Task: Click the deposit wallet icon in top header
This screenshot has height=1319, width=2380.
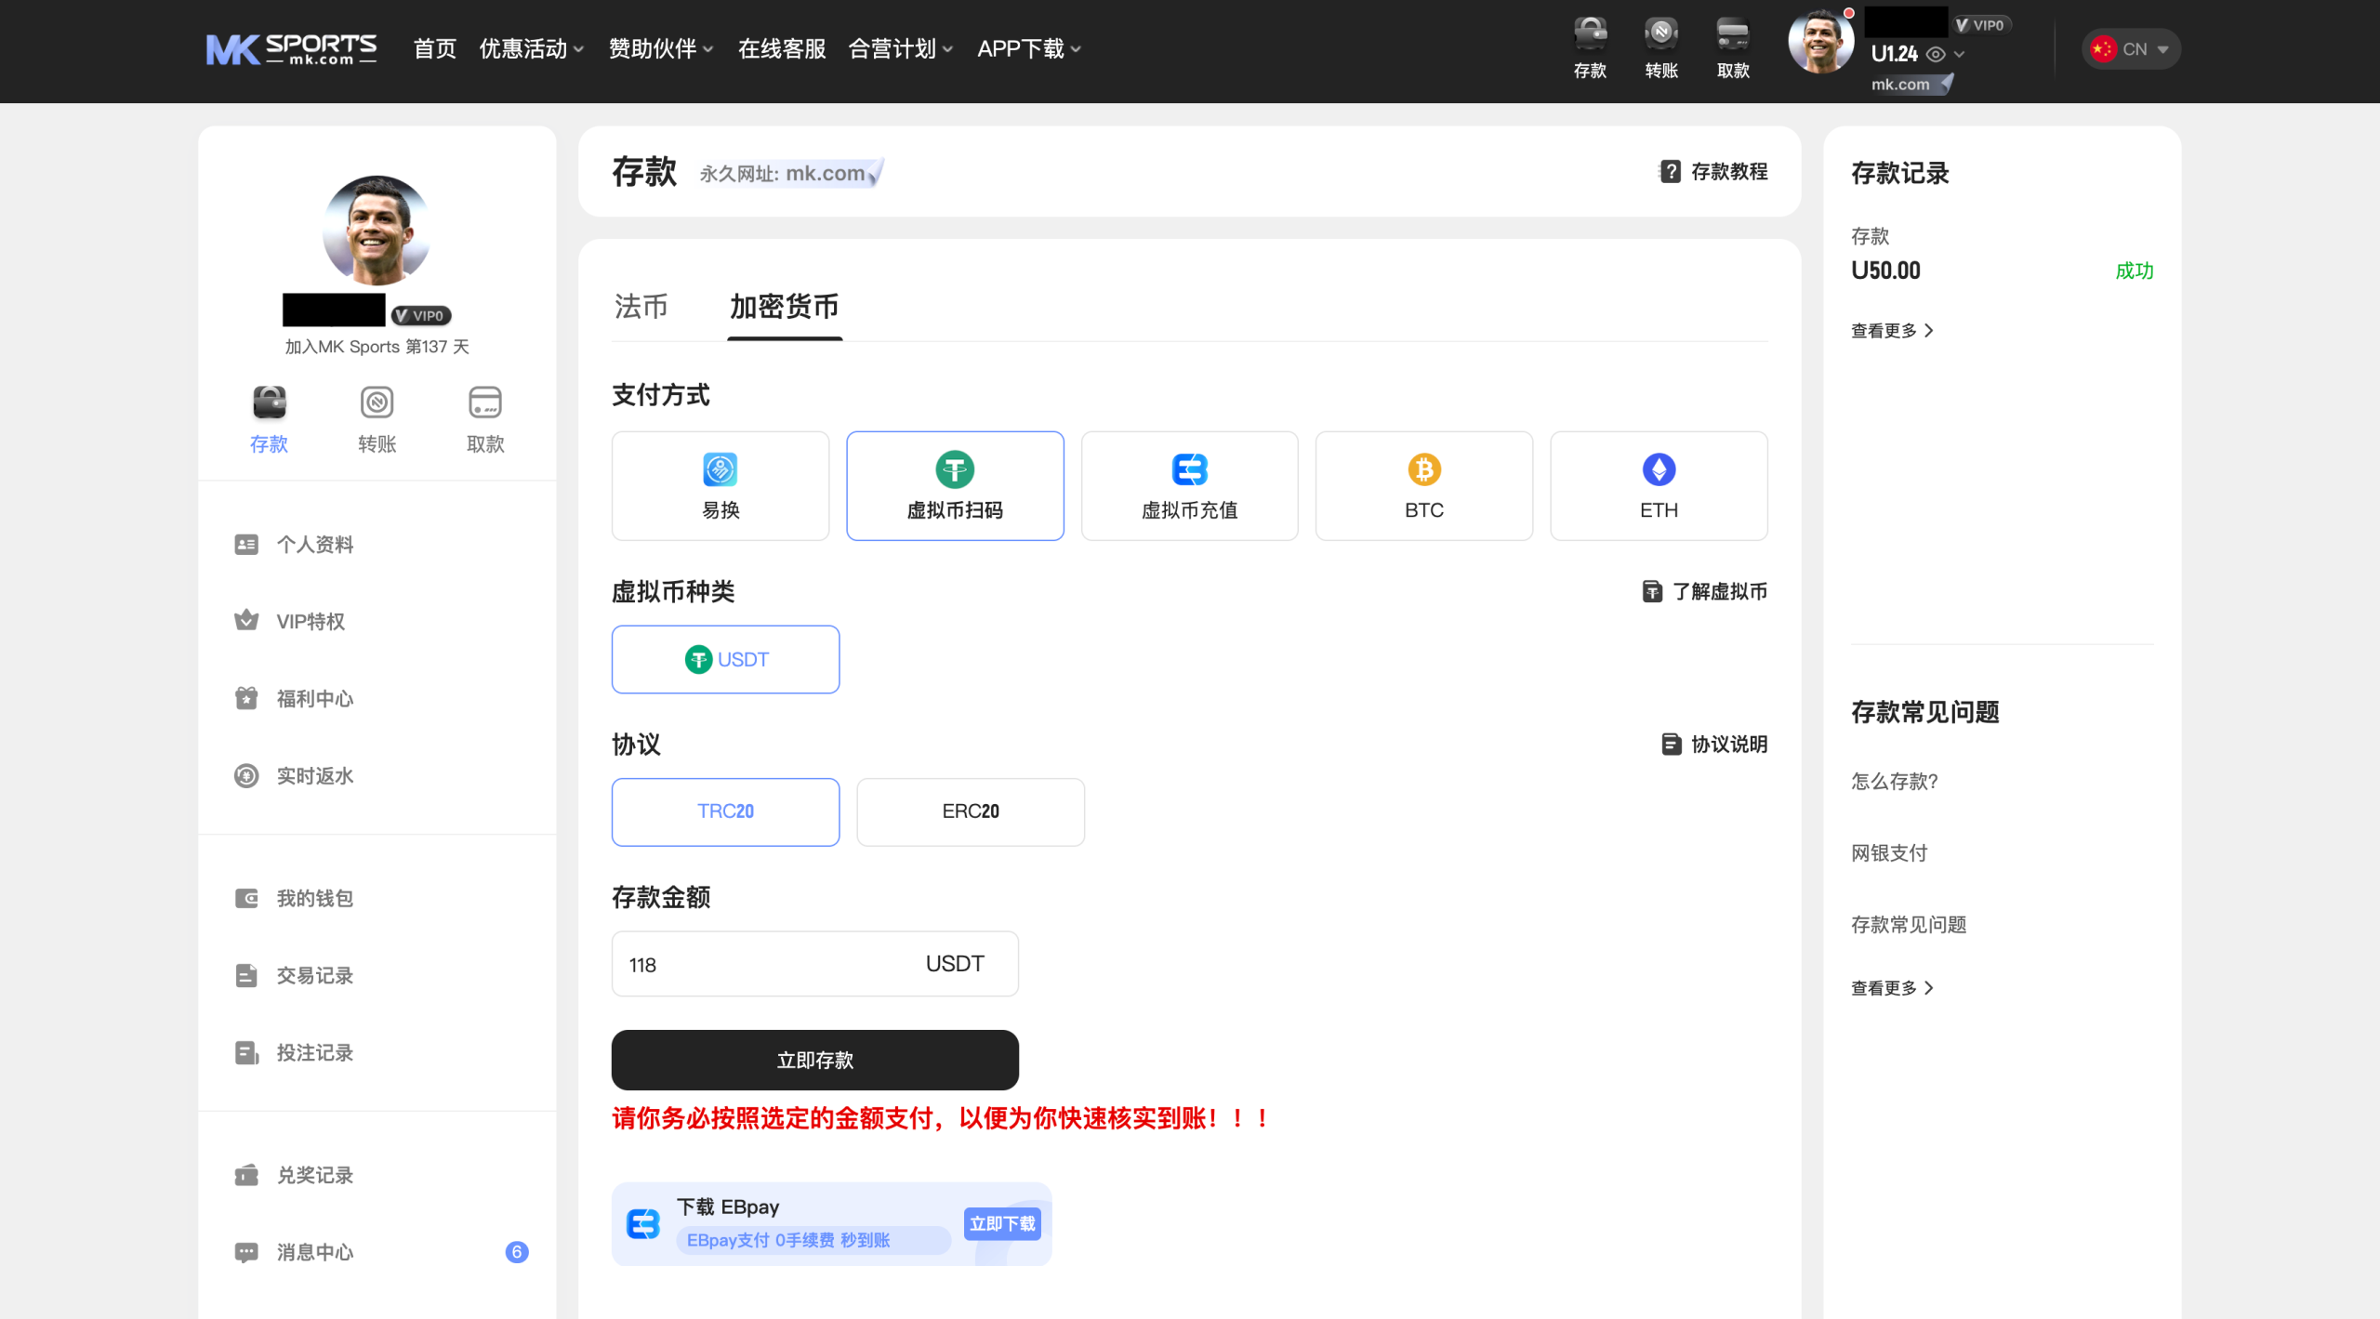Action: tap(1590, 33)
